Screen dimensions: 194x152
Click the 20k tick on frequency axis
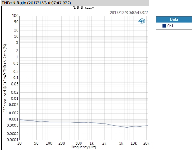click(146, 144)
